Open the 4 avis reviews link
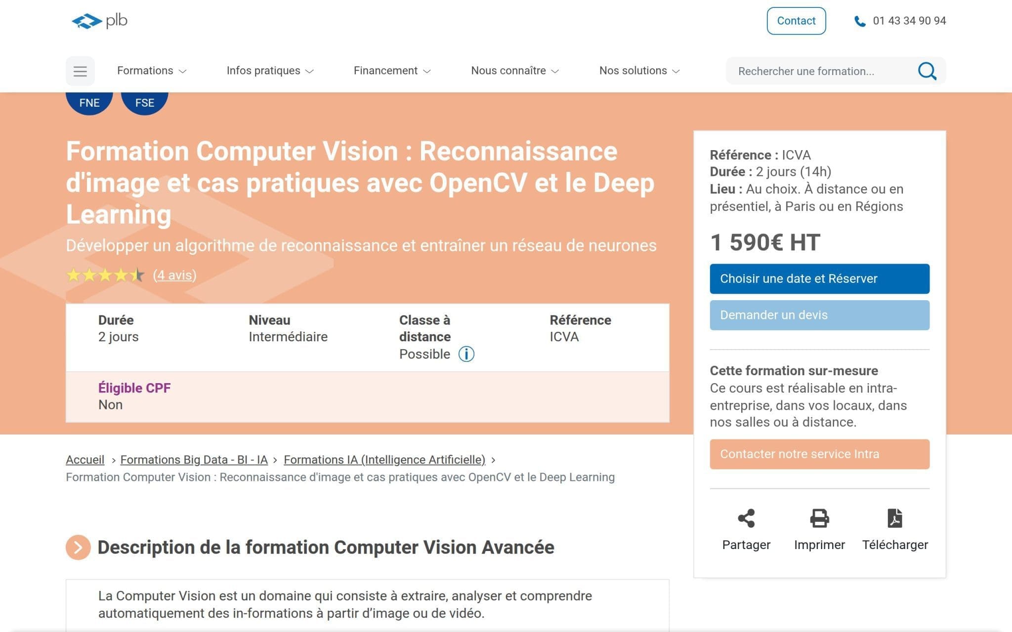 pos(174,275)
